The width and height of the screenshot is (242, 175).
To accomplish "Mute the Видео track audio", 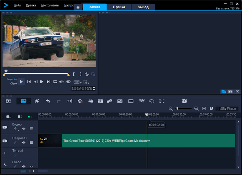I will tap(23, 129).
